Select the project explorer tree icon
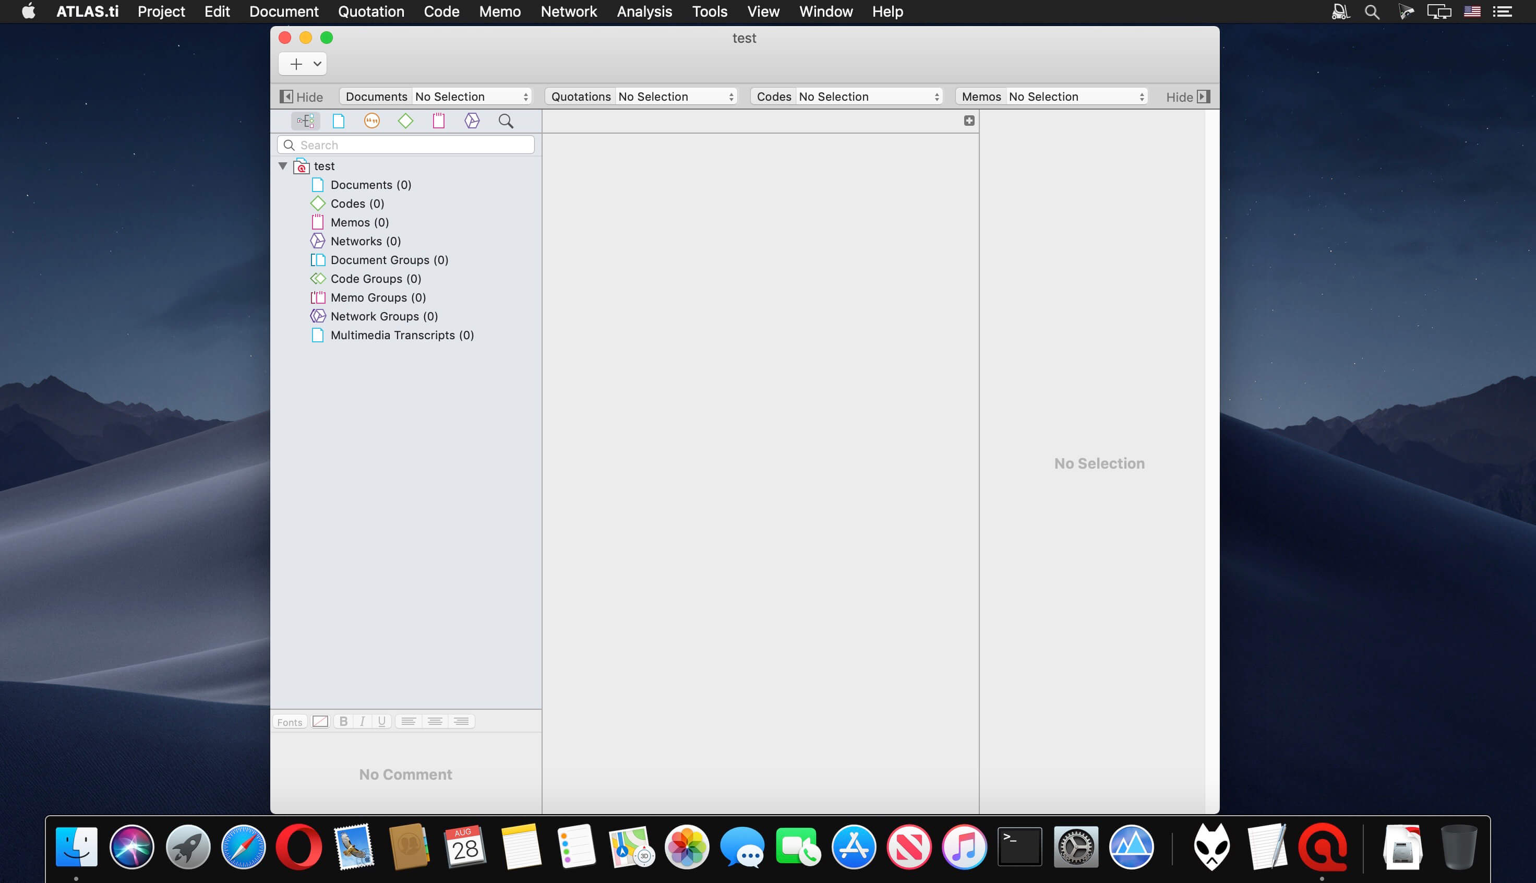 click(x=305, y=121)
